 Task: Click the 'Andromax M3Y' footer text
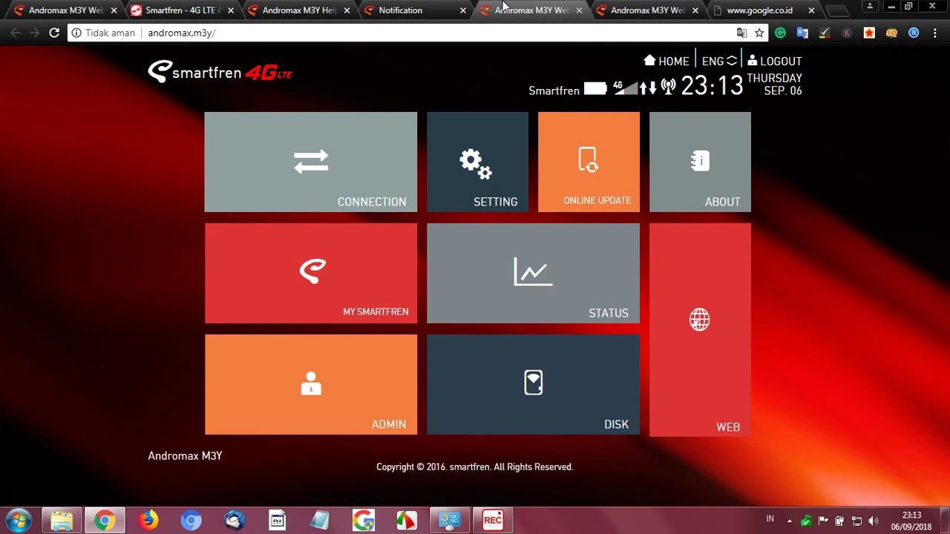coord(185,455)
